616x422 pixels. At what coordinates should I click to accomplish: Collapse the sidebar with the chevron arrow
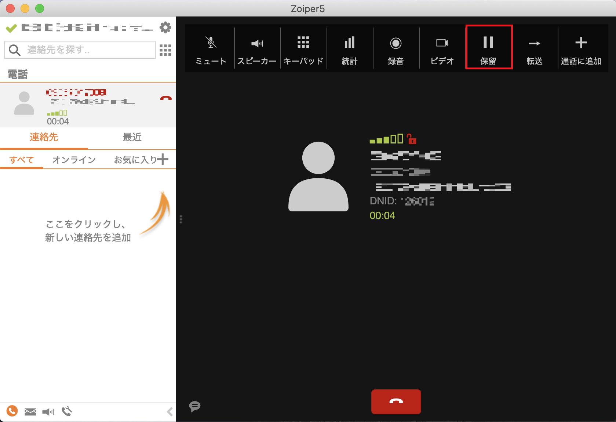tap(170, 412)
